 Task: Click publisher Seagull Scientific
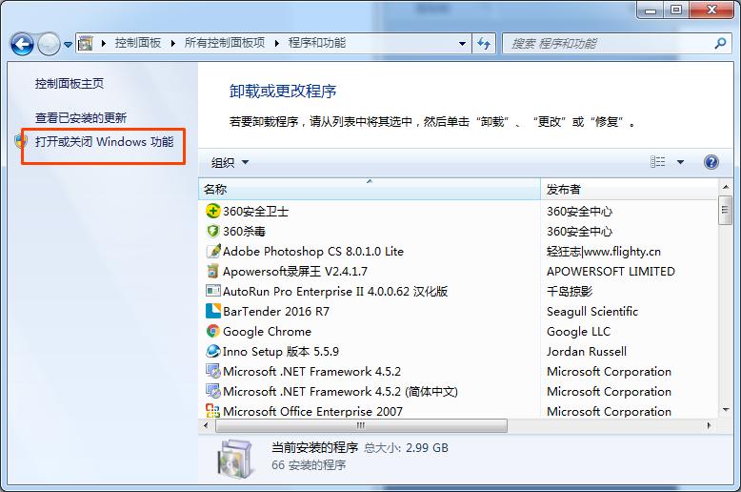pos(592,311)
